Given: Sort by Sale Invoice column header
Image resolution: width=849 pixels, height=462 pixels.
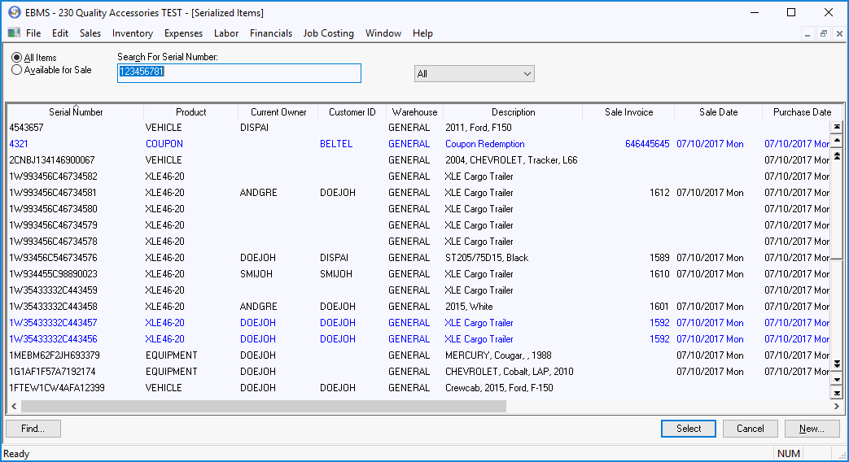Looking at the screenshot, I should coord(628,112).
